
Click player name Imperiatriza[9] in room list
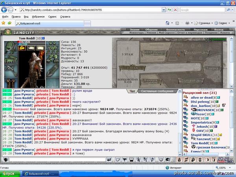point(203,122)
